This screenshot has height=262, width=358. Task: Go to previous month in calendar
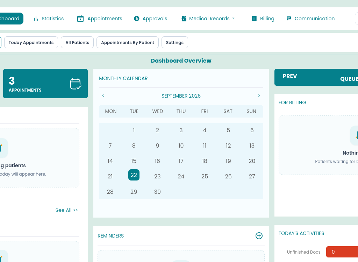(x=103, y=96)
